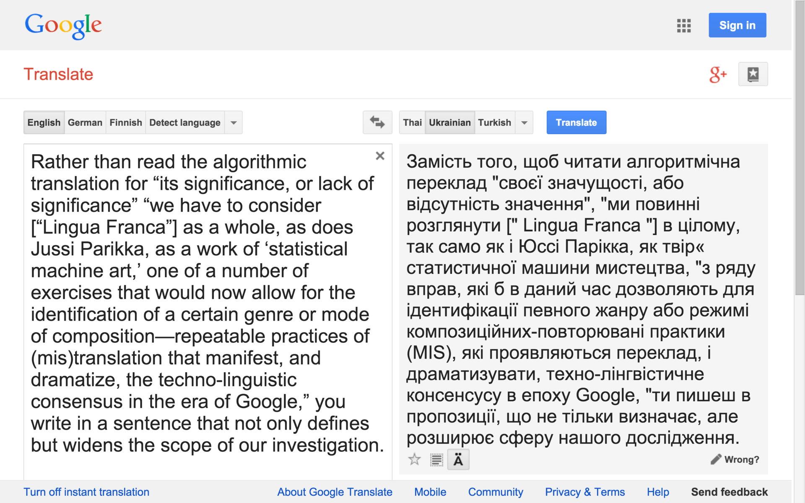Star this translation for phrasebook
This screenshot has width=805, height=503.
pos(414,459)
